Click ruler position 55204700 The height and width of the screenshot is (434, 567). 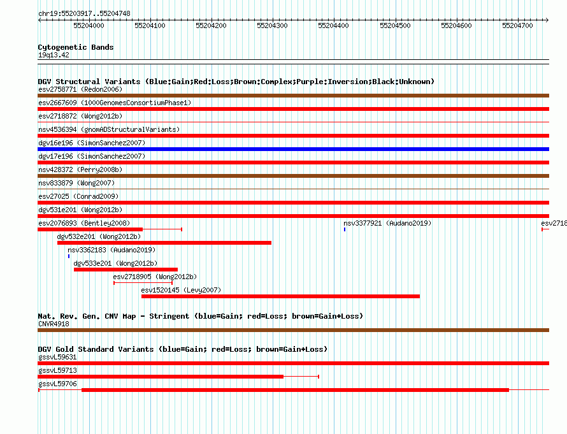[x=517, y=25]
